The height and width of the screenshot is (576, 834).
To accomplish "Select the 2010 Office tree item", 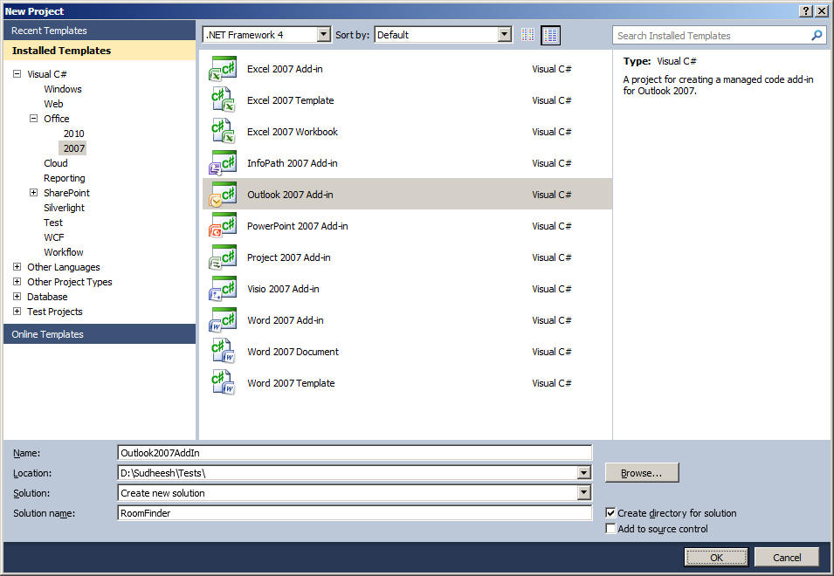I will coord(74,134).
